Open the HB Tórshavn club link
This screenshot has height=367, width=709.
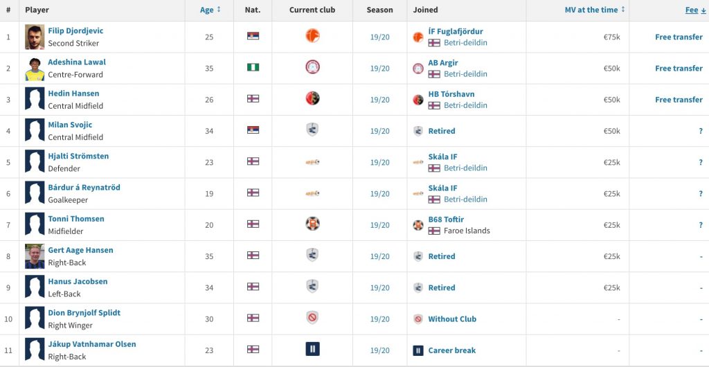click(451, 94)
